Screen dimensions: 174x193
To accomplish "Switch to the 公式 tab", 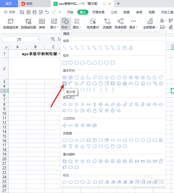I will (114, 12).
